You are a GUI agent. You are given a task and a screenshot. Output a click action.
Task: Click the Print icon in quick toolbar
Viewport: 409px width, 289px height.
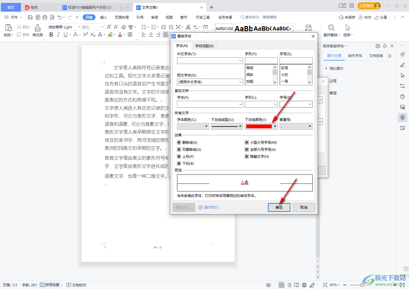coord(45,17)
